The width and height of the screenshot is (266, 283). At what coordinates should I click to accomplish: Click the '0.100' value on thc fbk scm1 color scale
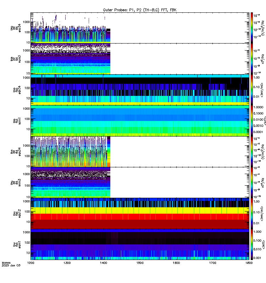pos(257,241)
